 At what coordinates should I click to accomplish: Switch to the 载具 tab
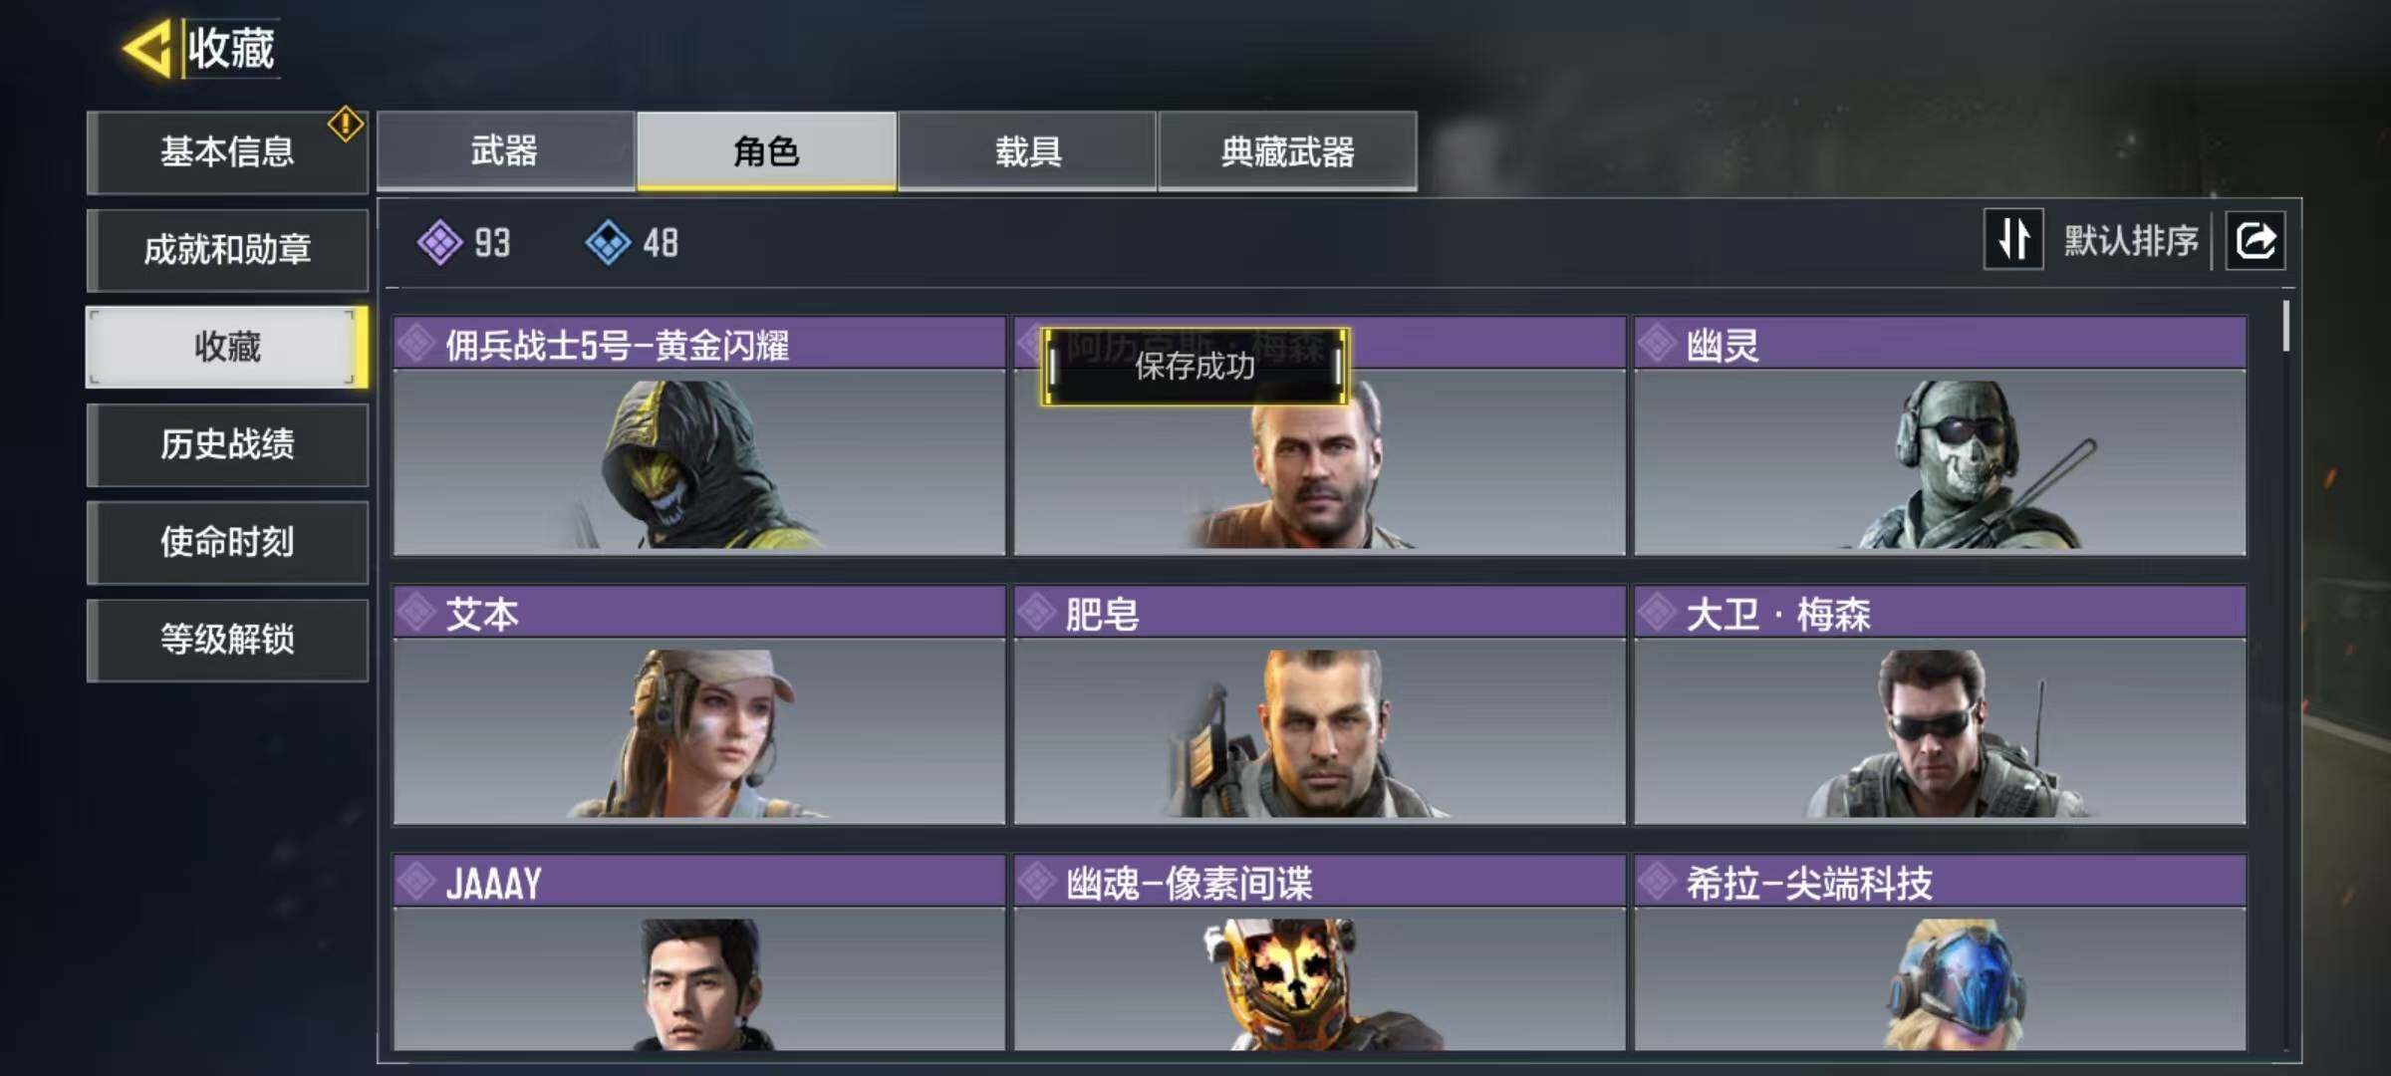point(1027,150)
